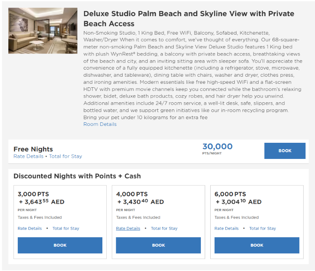
Task: Open Rate Details for 3,000 PTS offer
Action: 30,229
